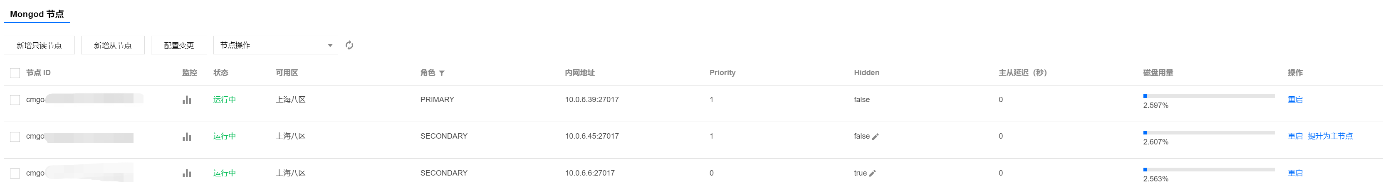Click the 新增只读节点 button

point(39,46)
